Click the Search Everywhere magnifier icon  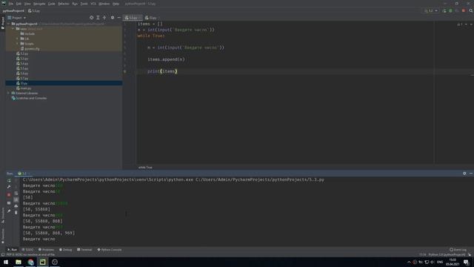[x=471, y=10]
